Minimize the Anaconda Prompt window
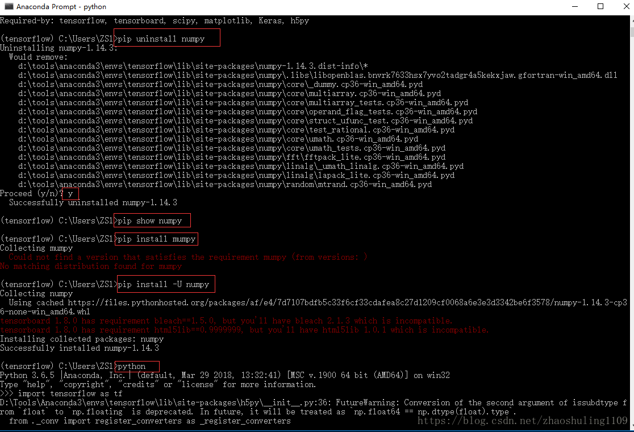The width and height of the screenshot is (634, 432). click(x=575, y=6)
